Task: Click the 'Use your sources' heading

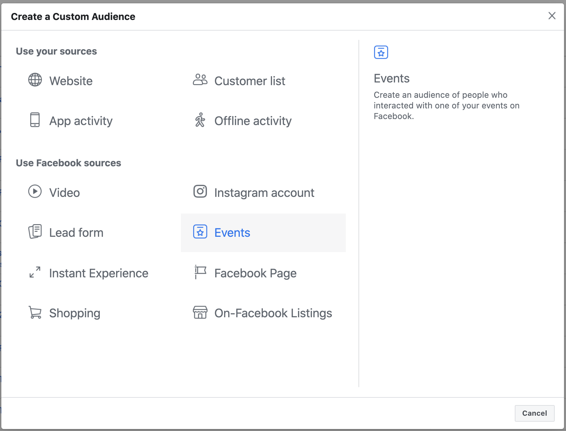Action: click(56, 51)
